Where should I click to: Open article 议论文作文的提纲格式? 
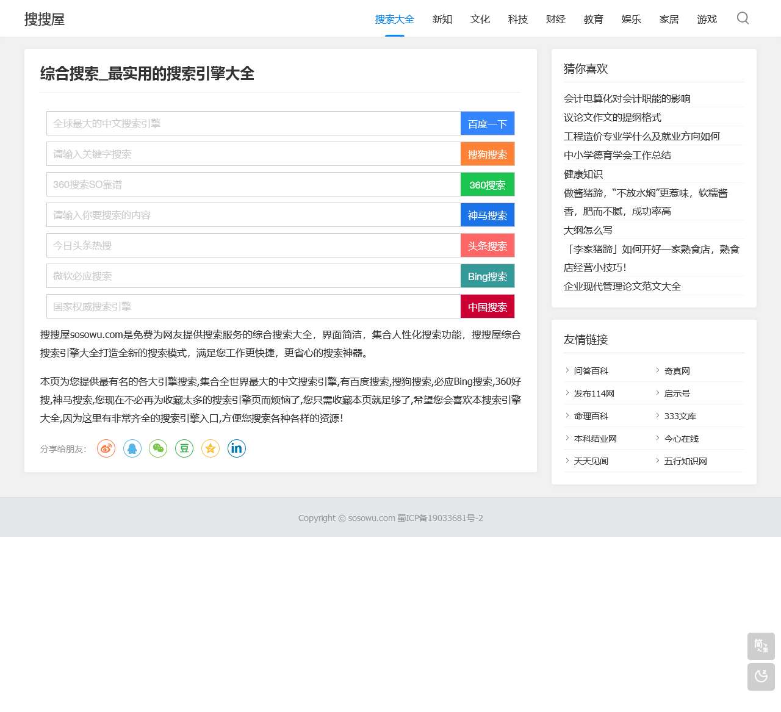coord(613,118)
